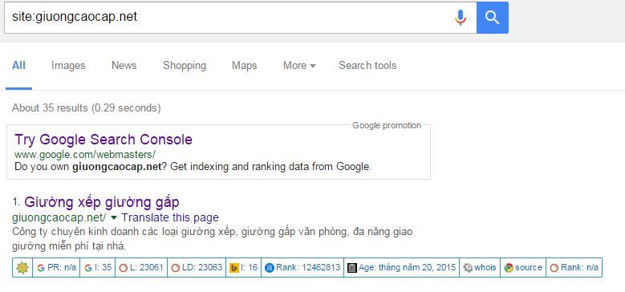Click the LD: 23063 domain links item
Viewport: 625px width, 292px height.
pyautogui.click(x=197, y=268)
